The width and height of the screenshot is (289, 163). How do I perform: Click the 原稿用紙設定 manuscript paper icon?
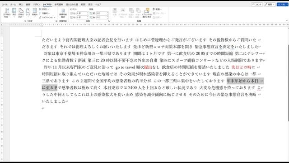click(63, 13)
